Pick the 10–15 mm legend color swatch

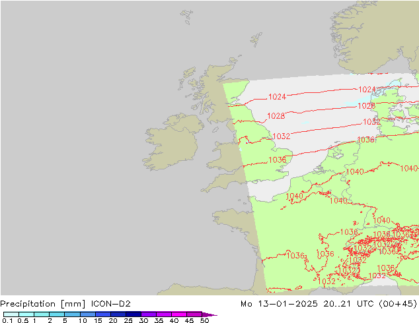tap(88, 314)
